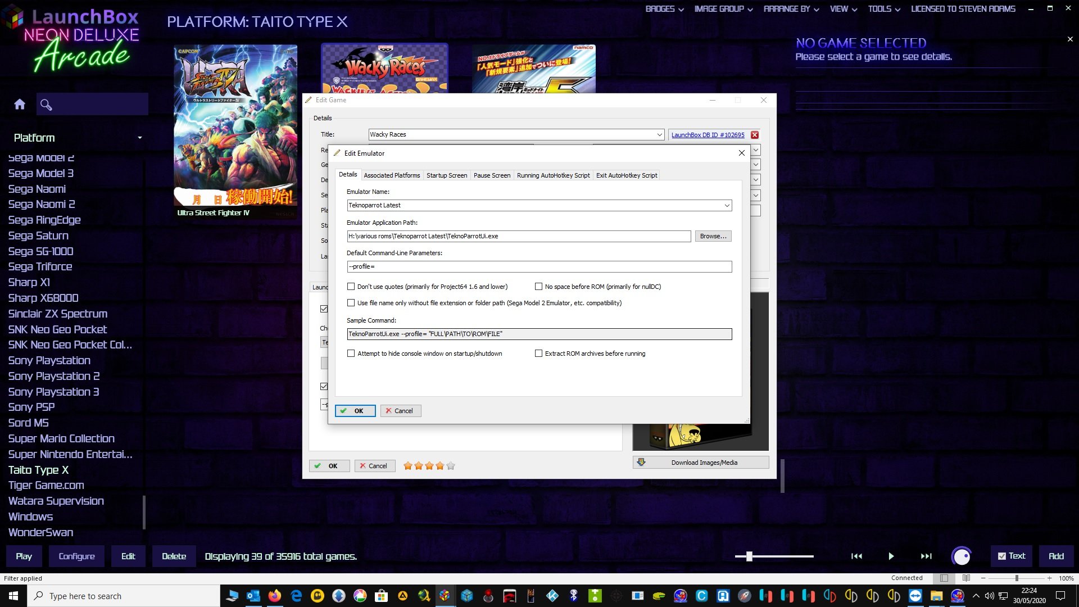Open Running AutoHotkey Script tab
Screen dimensions: 1079x607
point(554,175)
